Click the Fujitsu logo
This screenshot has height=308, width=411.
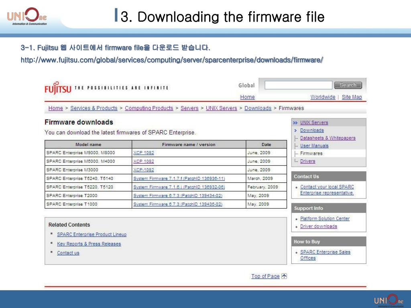(58, 88)
